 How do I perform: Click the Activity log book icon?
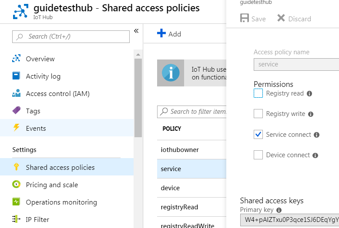pyautogui.click(x=16, y=76)
